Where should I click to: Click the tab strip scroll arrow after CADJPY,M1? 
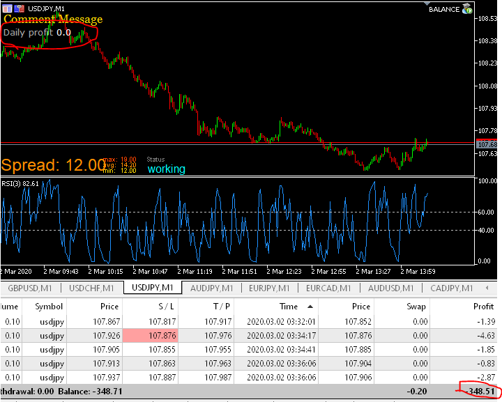coord(487,288)
